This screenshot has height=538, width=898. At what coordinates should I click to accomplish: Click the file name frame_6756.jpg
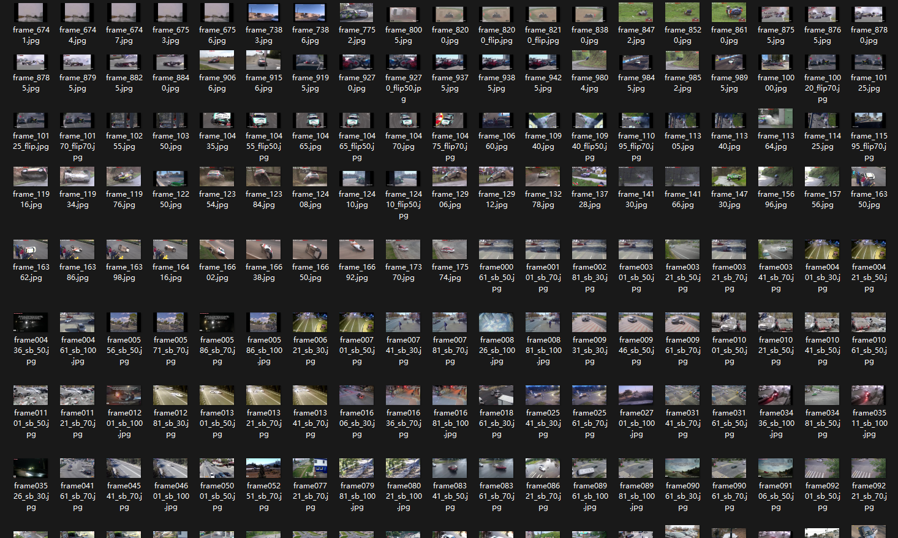click(x=217, y=35)
